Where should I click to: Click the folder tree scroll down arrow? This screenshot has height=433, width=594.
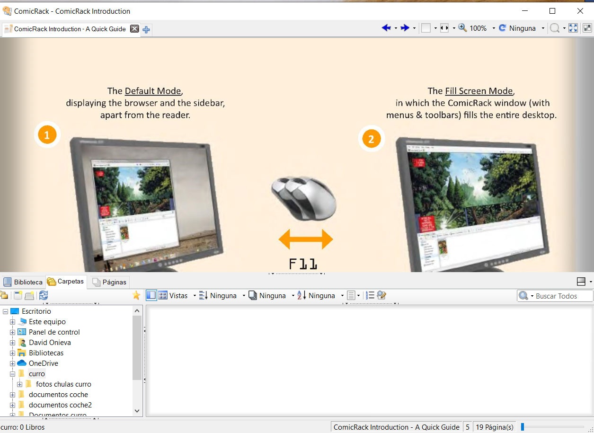[x=137, y=411]
